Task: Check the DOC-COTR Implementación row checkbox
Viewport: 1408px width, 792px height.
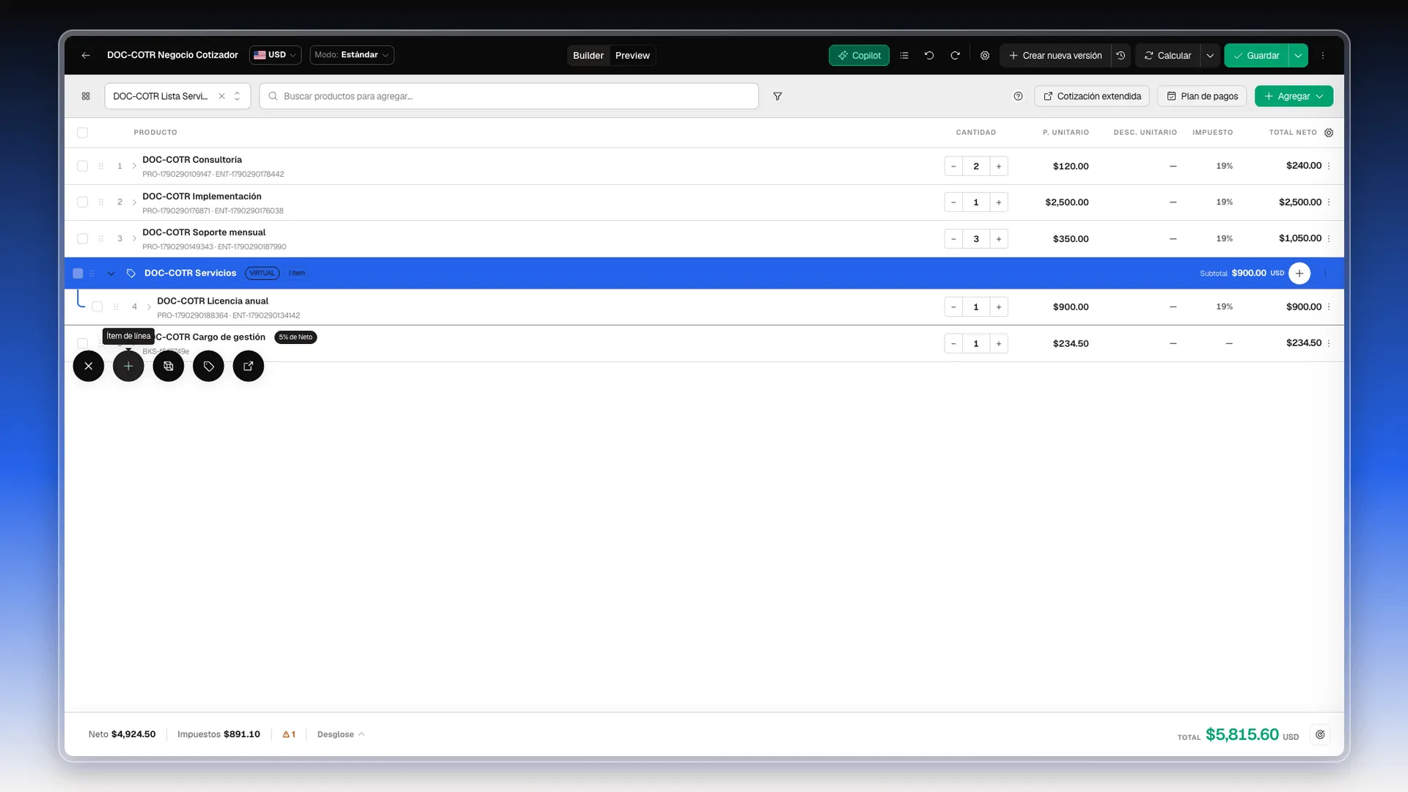Action: click(82, 202)
